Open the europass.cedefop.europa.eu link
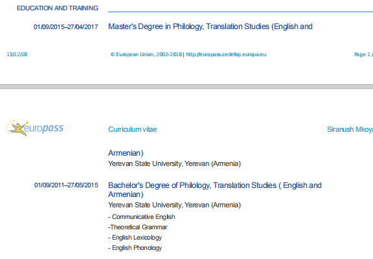Image resolution: width=373 pixels, height=259 pixels. pos(226,54)
